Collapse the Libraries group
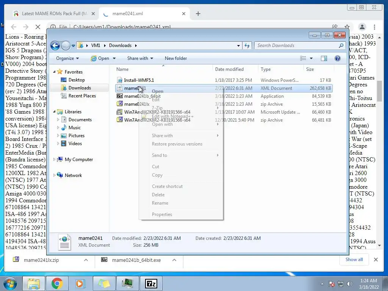The height and width of the screenshot is (291, 388). (55, 112)
